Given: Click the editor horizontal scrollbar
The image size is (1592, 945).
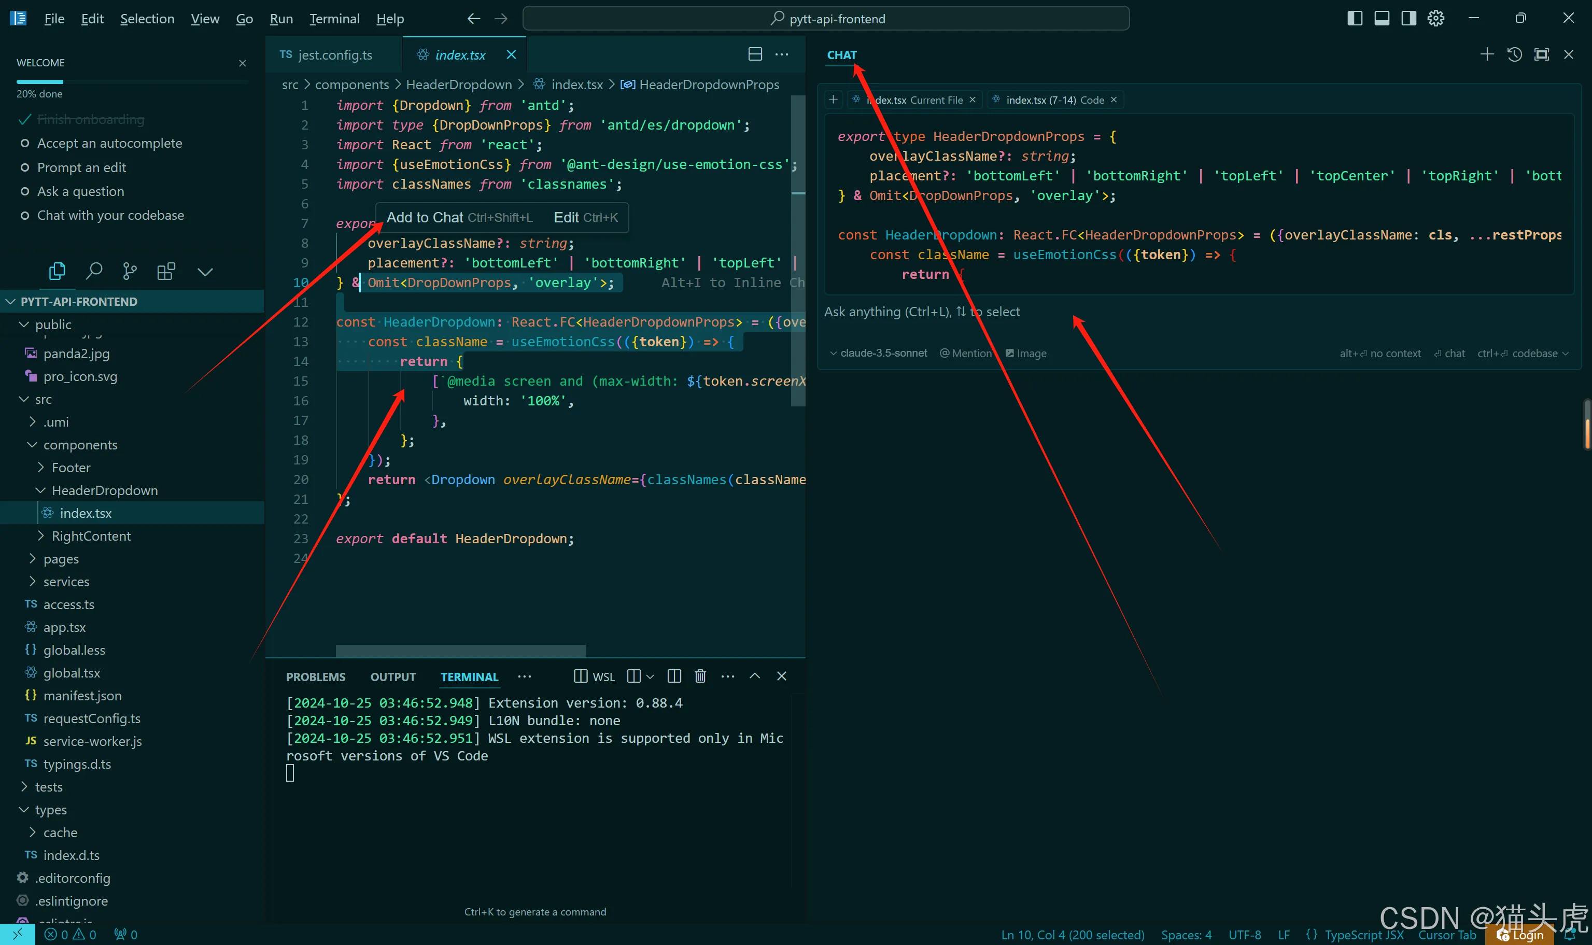Looking at the screenshot, I should (x=460, y=651).
